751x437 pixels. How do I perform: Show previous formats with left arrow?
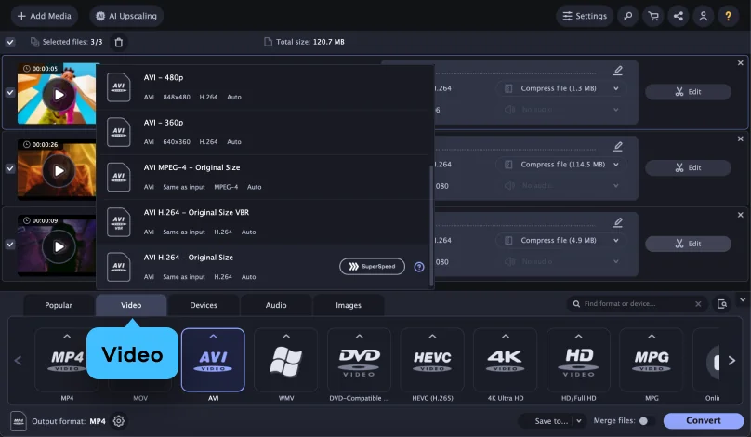pyautogui.click(x=19, y=361)
